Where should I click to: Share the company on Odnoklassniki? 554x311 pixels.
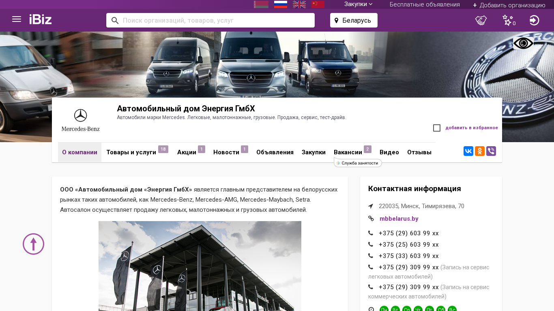(480, 151)
